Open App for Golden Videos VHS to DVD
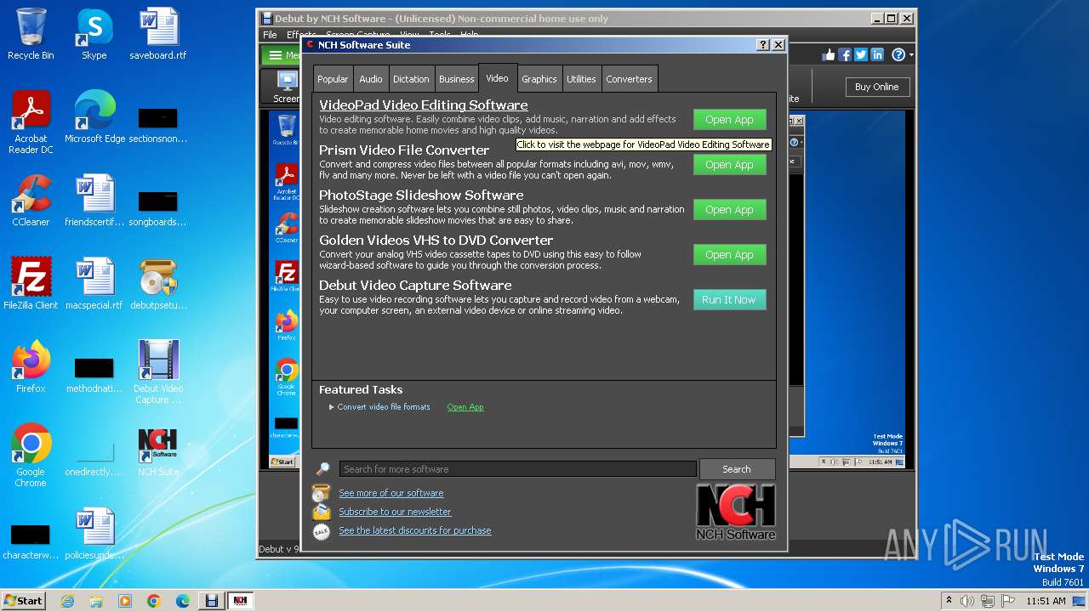The height and width of the screenshot is (612, 1089). (x=729, y=255)
